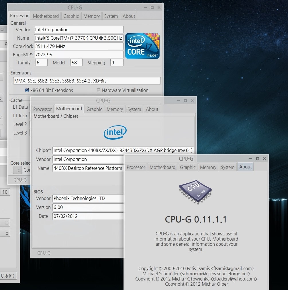Click the Name field showing i7-3770K CPU
288x290 pixels.
coord(79,38)
